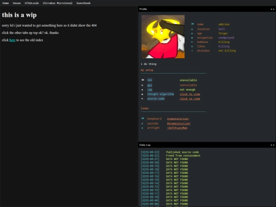Open the UTAULoids tab

(x=32, y=3)
